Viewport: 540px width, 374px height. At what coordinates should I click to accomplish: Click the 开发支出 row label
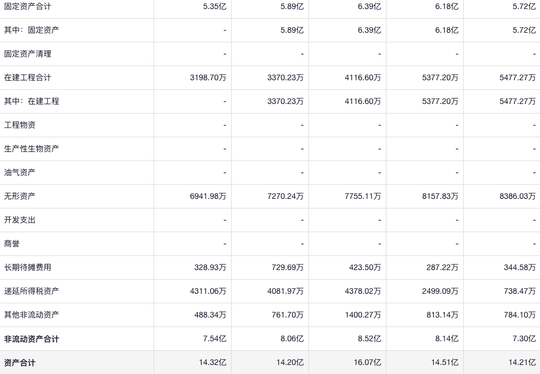[x=20, y=220]
